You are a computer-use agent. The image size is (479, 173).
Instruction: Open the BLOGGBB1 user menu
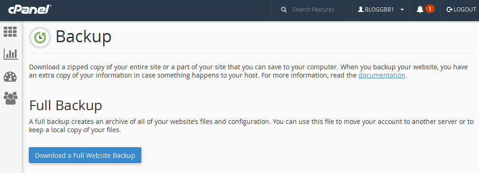coord(381,10)
